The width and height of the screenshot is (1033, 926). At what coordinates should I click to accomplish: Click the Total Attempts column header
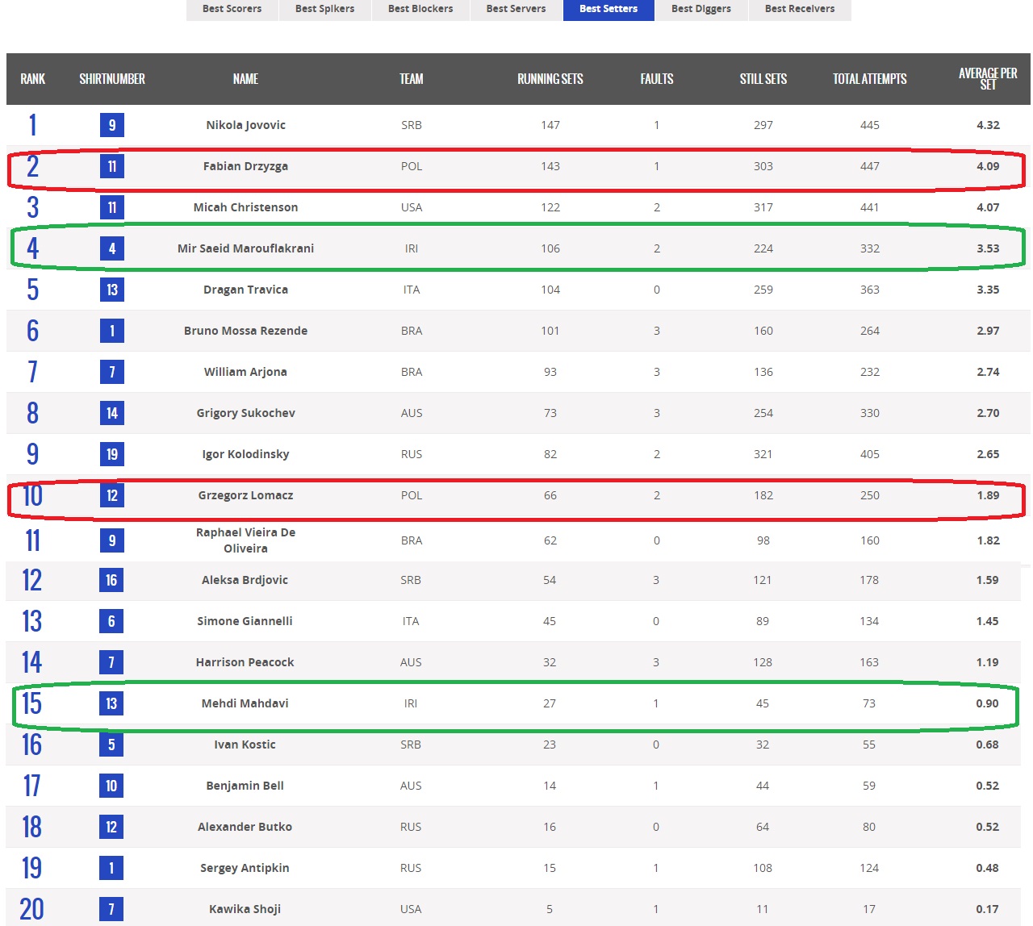869,79
